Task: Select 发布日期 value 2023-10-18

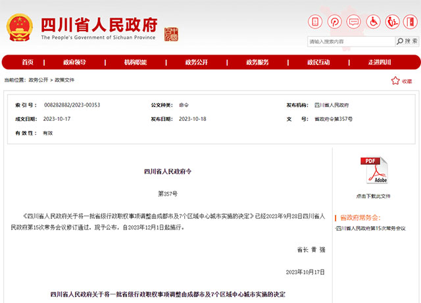Action: [x=193, y=119]
